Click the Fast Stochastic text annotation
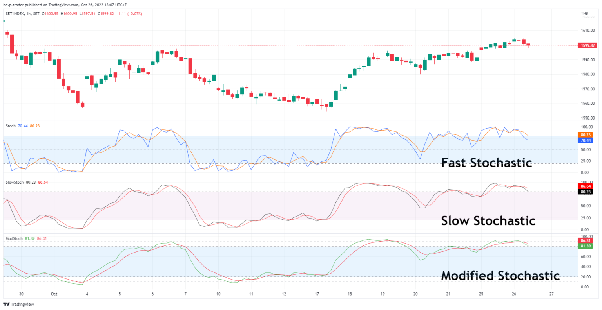Image resolution: width=602 pixels, height=310 pixels. 486,163
